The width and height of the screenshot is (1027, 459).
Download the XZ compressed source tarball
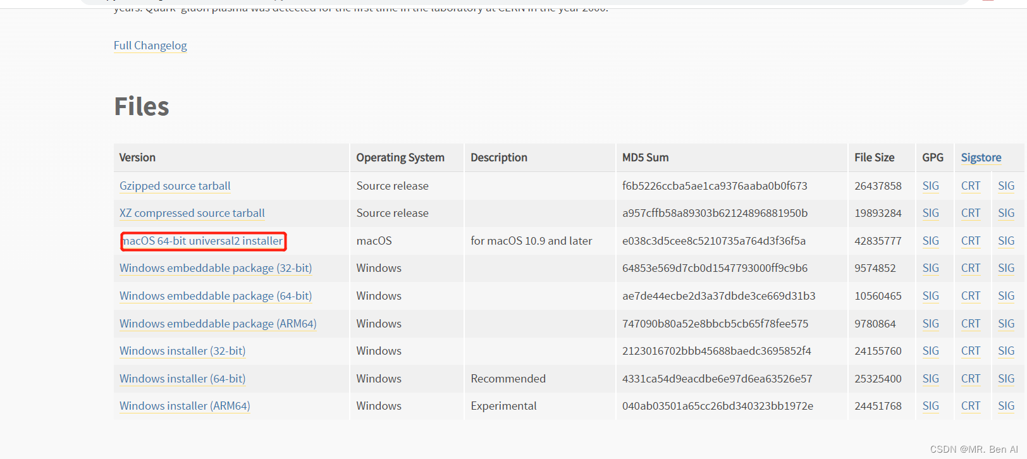click(x=192, y=213)
